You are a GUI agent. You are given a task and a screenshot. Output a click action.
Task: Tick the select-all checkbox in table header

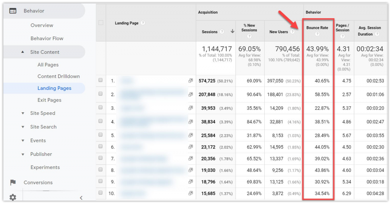pos(101,23)
